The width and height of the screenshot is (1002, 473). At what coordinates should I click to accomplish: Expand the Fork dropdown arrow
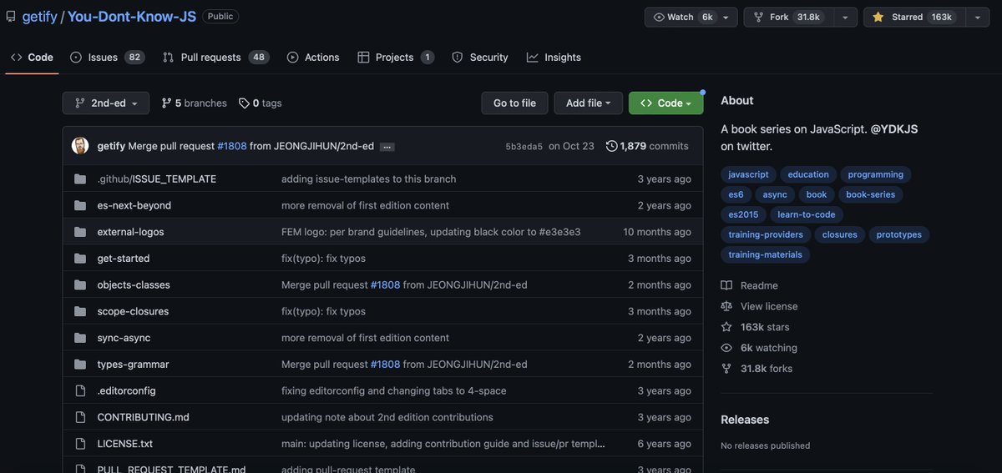845,17
